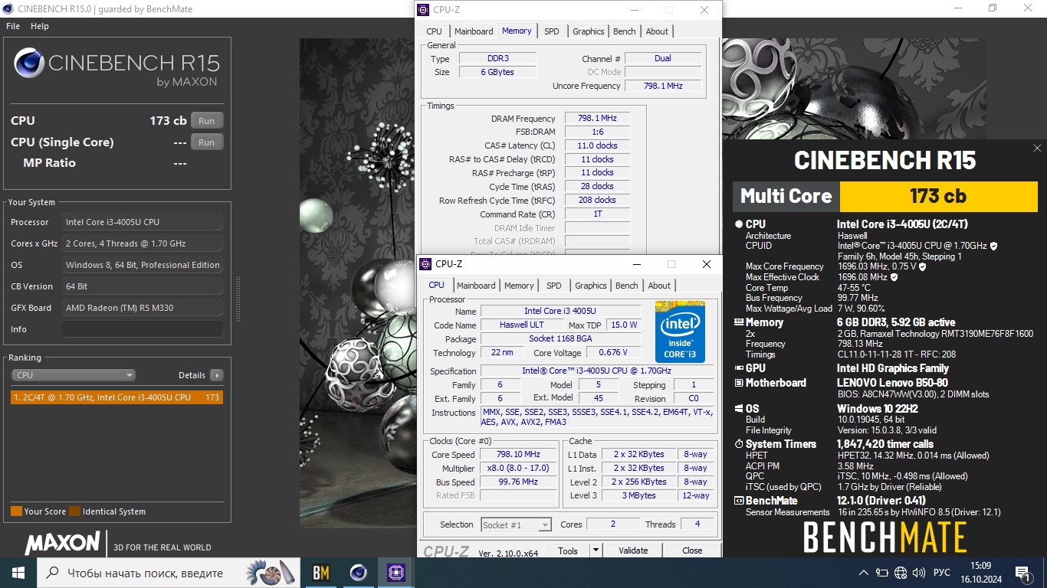
Task: Click the taskbar search magnifier icon
Action: tap(52, 573)
